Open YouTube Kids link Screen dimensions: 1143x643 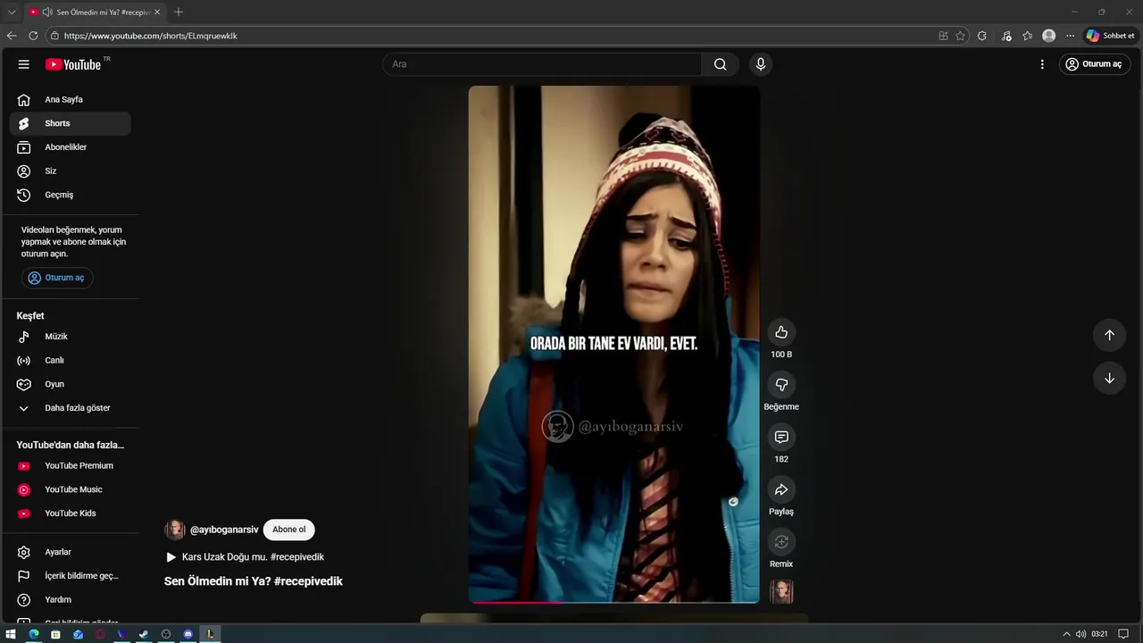point(70,514)
